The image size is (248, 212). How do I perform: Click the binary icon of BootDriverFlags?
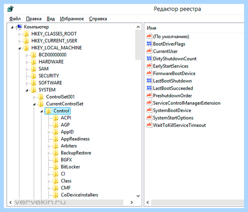[x=149, y=44]
